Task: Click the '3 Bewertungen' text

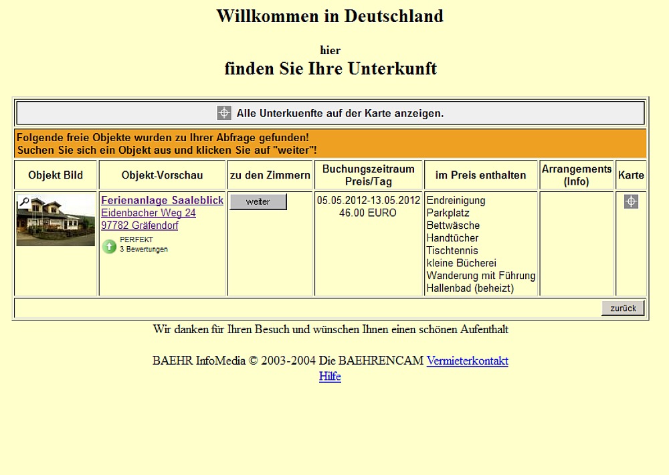Action: pos(144,250)
